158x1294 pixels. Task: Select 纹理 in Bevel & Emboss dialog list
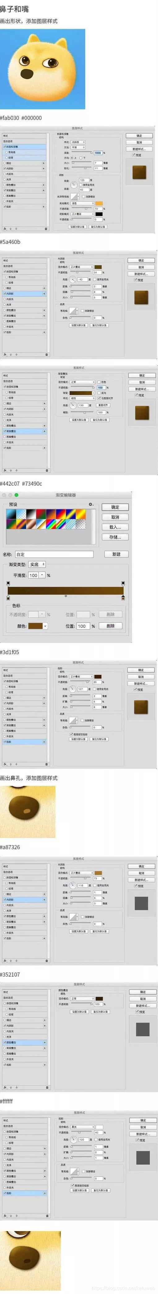[24, 158]
